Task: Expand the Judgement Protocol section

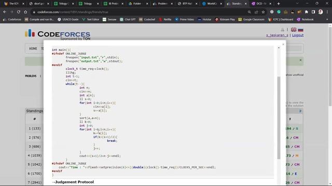Action: (x=73, y=182)
